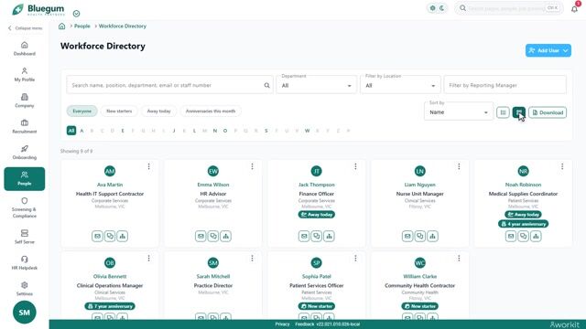Image resolution: width=586 pixels, height=329 pixels.
Task: Open Settings in sidebar
Action: 25,289
